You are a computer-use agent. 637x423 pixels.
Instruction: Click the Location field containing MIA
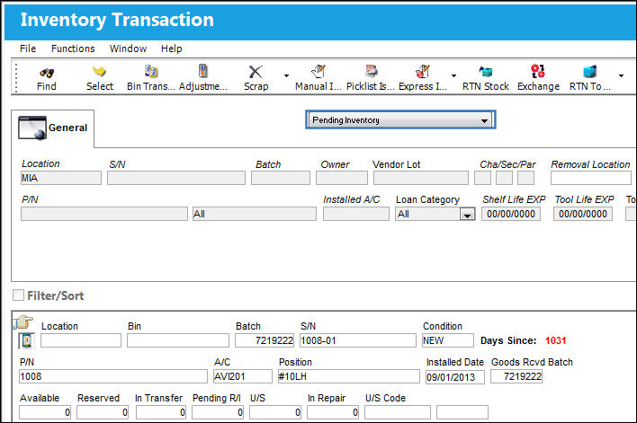(61, 178)
